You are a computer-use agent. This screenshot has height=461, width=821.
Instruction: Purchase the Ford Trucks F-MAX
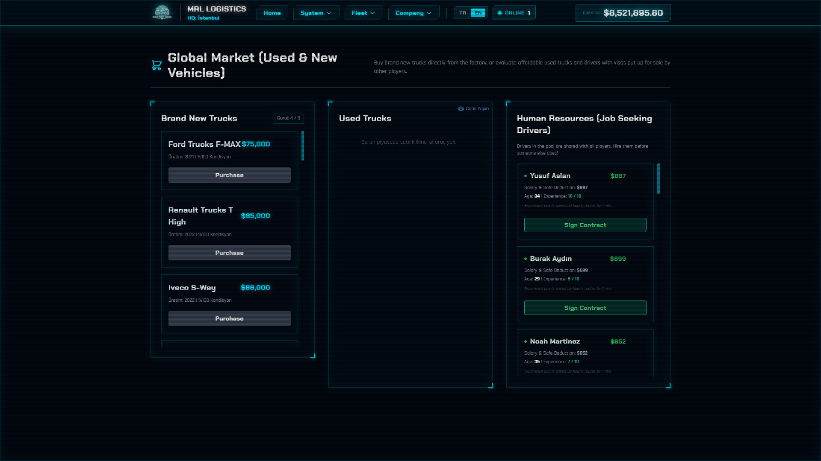229,175
